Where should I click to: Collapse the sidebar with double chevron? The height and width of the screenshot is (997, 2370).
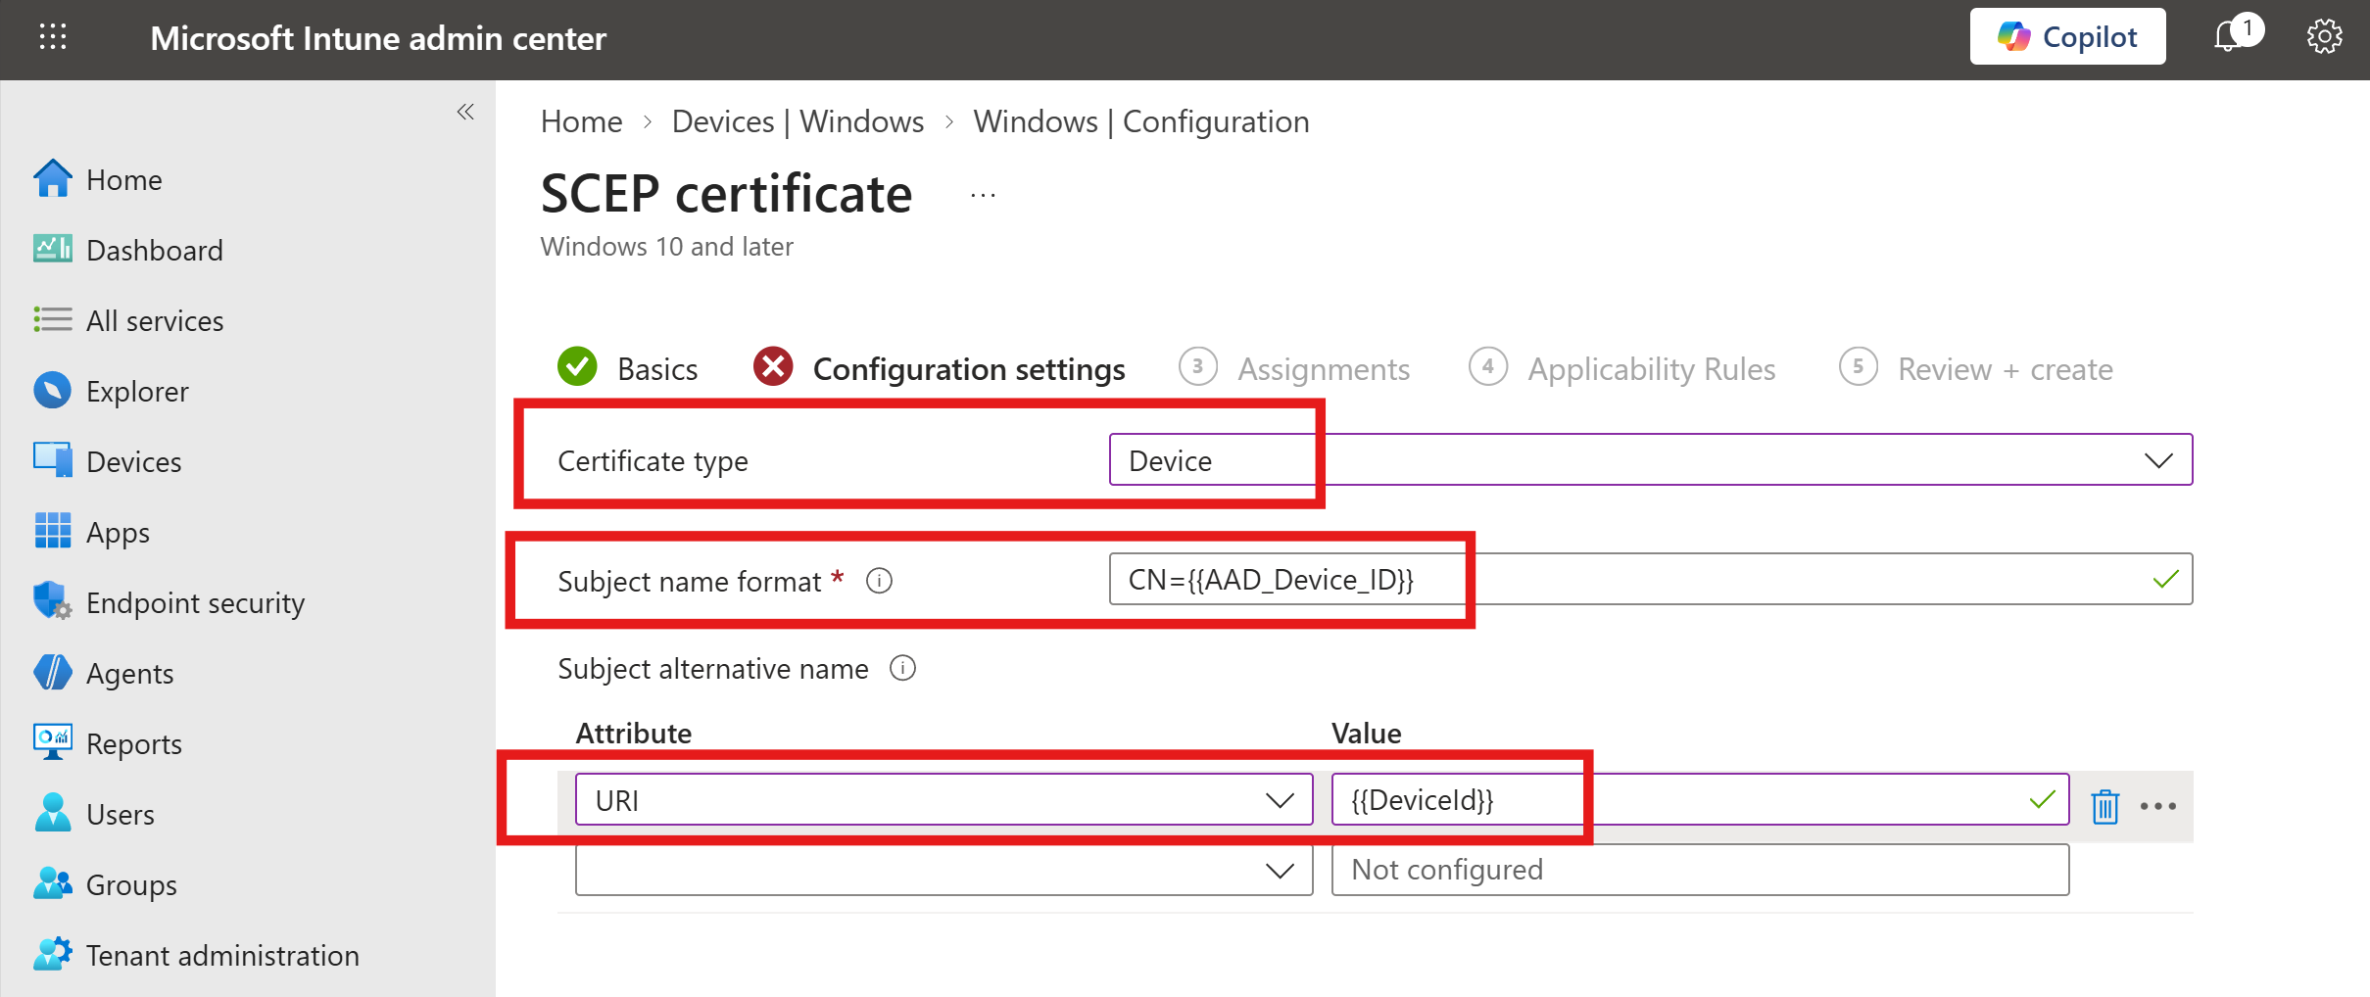[x=465, y=112]
